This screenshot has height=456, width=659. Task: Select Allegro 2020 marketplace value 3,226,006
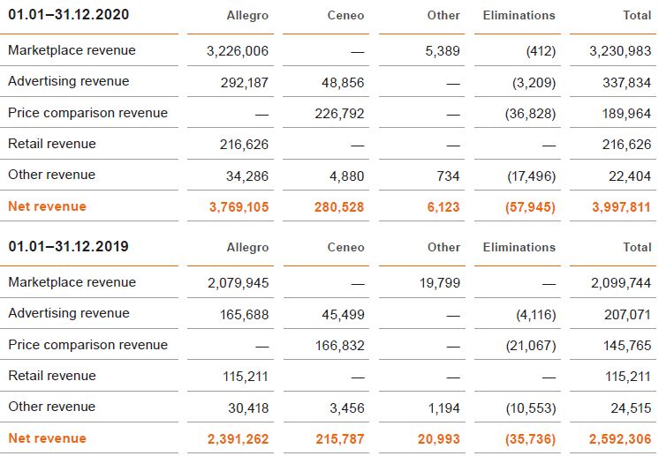pyautogui.click(x=238, y=51)
